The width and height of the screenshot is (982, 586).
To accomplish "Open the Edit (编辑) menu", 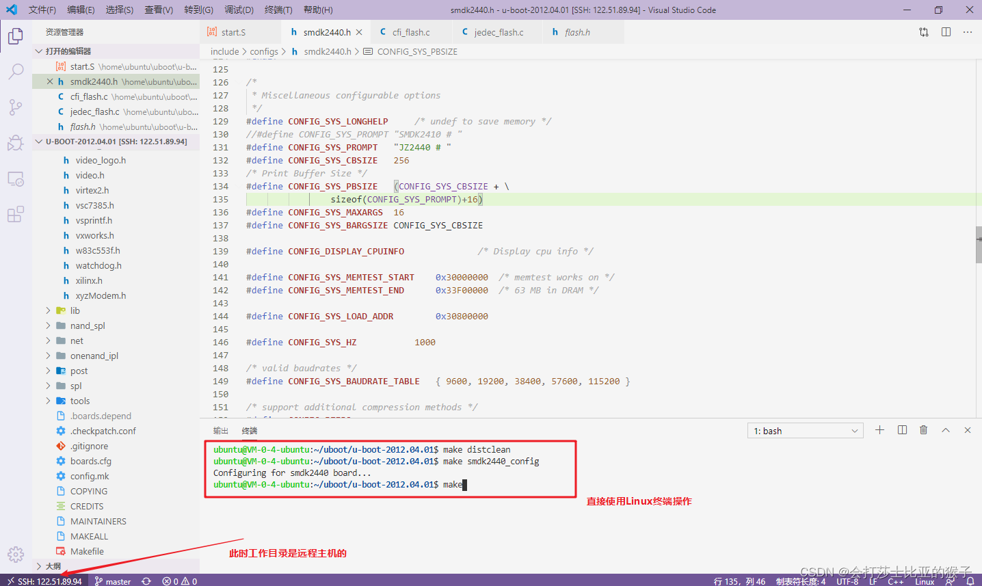I will pyautogui.click(x=81, y=10).
